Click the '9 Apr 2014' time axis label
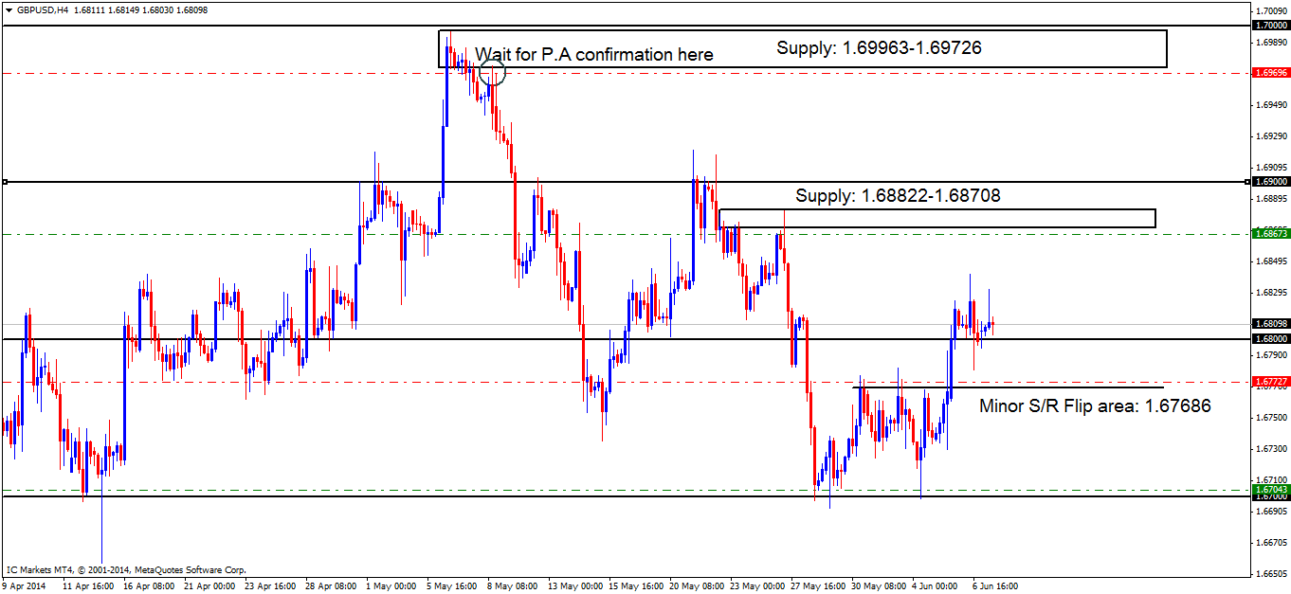 click(x=24, y=585)
